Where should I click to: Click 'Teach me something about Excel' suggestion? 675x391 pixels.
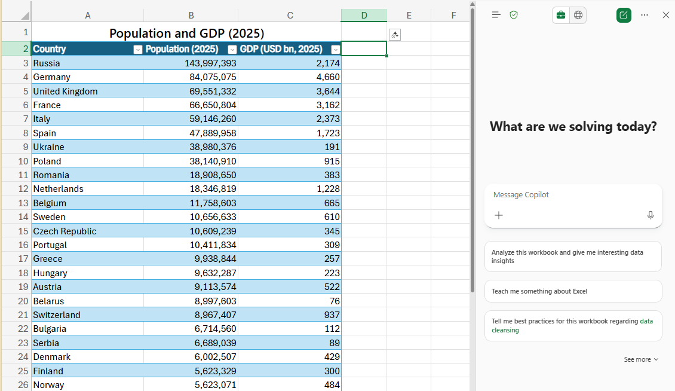coord(572,291)
